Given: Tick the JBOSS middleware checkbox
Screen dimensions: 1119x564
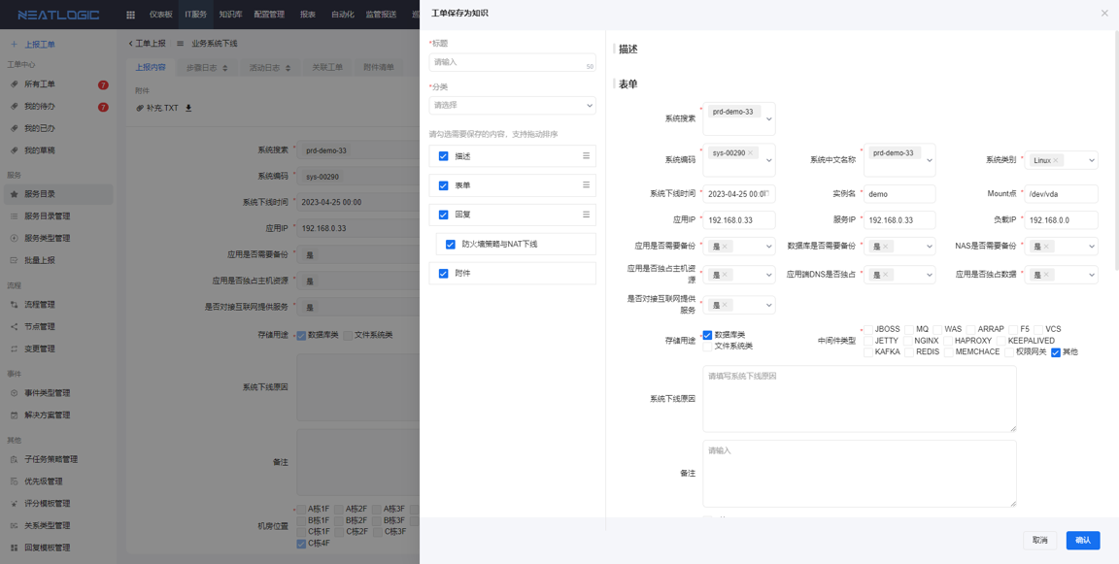Looking at the screenshot, I should 867,329.
